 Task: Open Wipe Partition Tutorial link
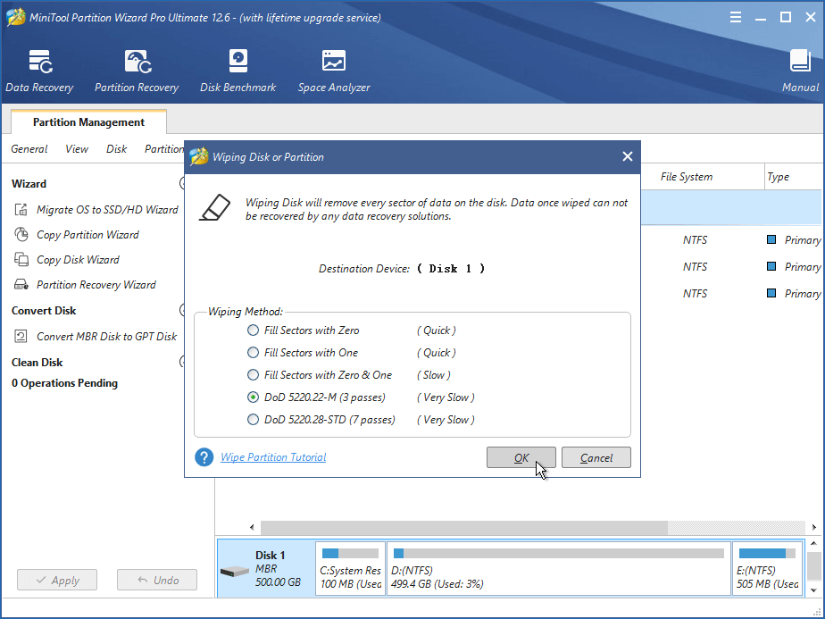[273, 457]
